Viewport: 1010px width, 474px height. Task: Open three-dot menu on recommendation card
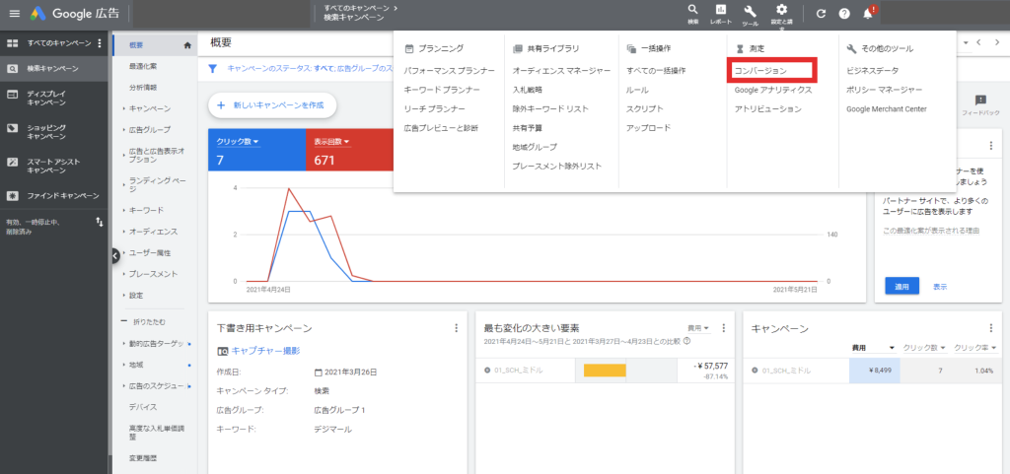991,145
